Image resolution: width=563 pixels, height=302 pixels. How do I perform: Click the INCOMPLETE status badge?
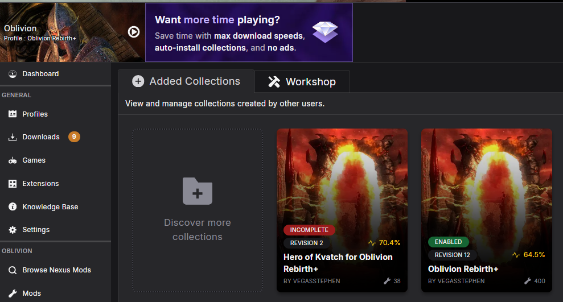(x=309, y=230)
